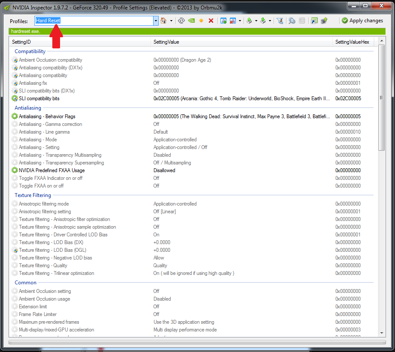Click the green gear beside NVIDIA Predefined FXAA Usage
The image size is (395, 352).
point(15,170)
